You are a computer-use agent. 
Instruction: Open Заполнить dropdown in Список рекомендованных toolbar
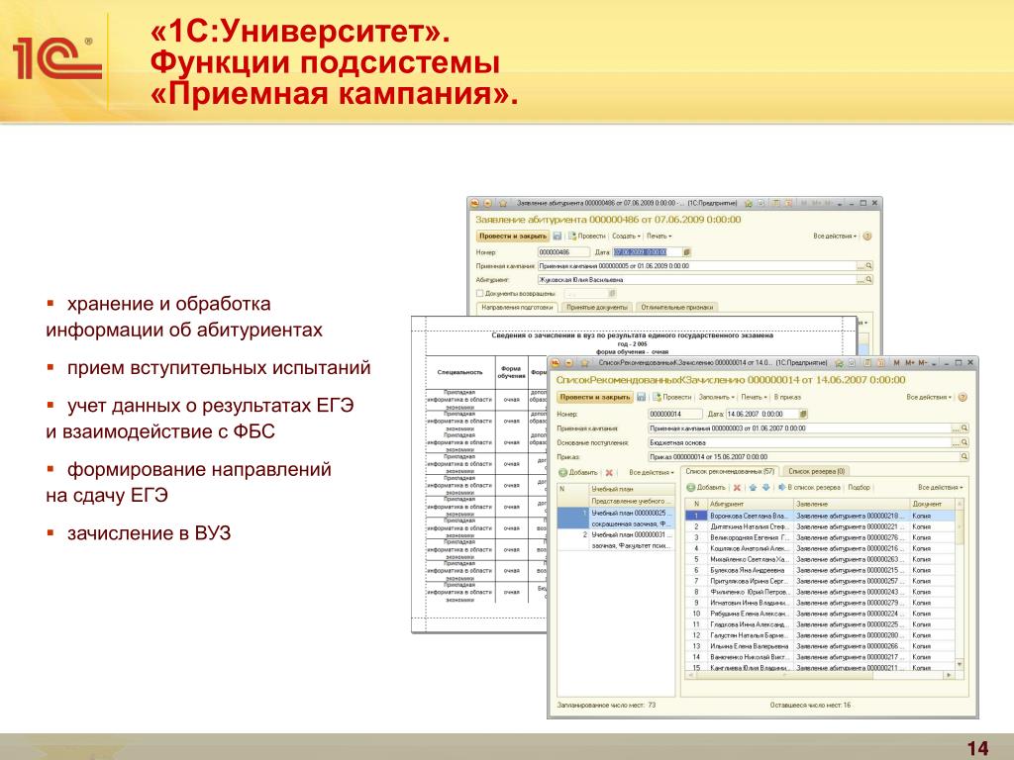click(x=717, y=397)
